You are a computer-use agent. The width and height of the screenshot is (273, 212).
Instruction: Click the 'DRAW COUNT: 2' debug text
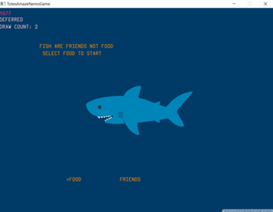point(19,27)
